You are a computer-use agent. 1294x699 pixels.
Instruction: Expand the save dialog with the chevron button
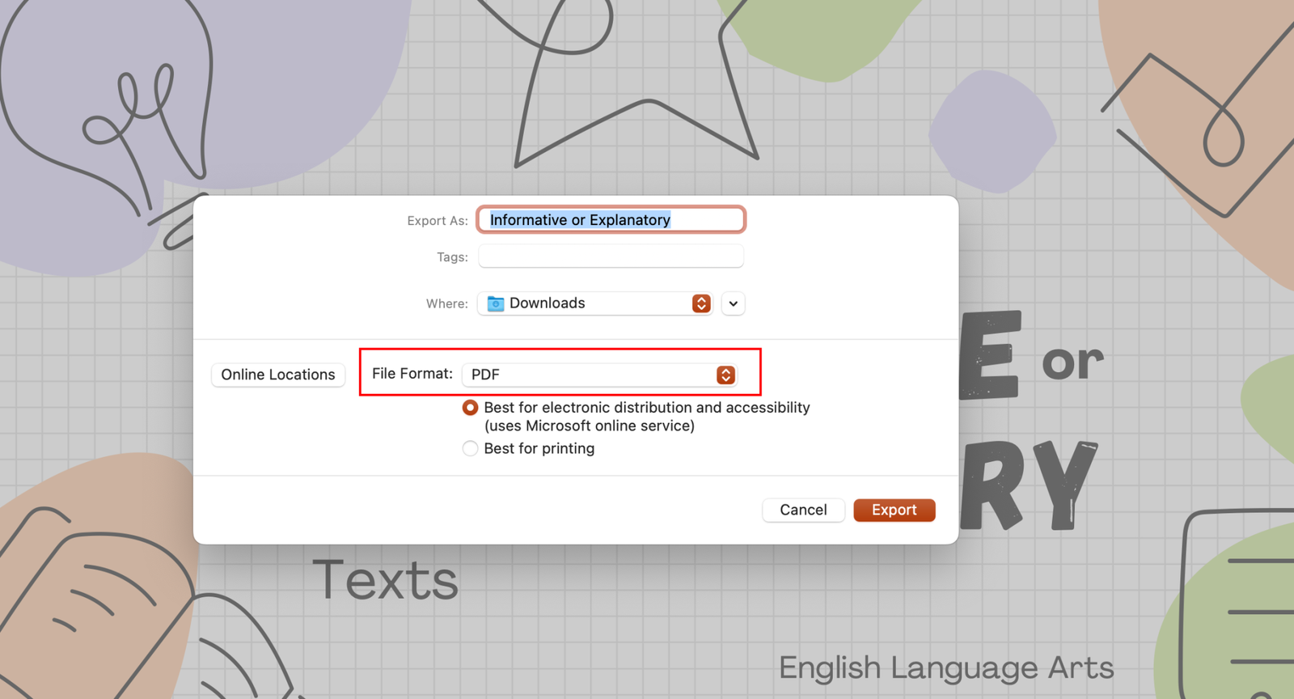pyautogui.click(x=733, y=303)
